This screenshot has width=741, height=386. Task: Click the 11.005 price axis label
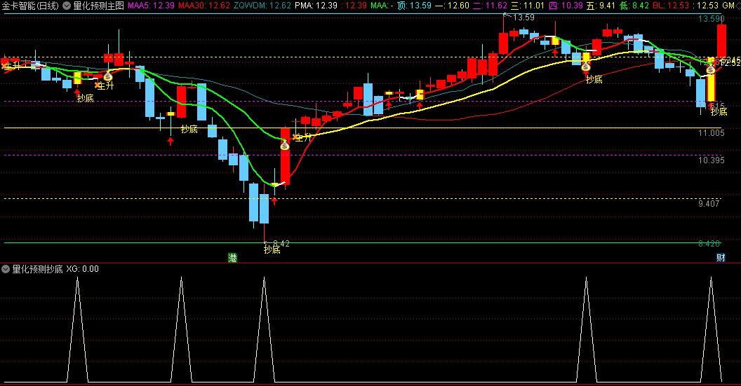click(x=712, y=133)
